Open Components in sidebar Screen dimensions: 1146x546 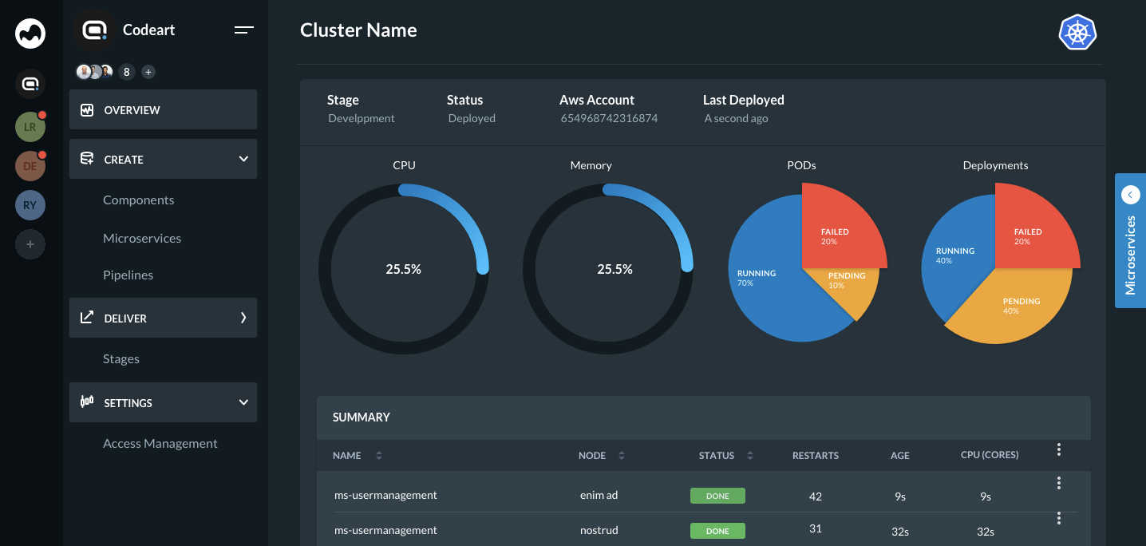(x=138, y=200)
